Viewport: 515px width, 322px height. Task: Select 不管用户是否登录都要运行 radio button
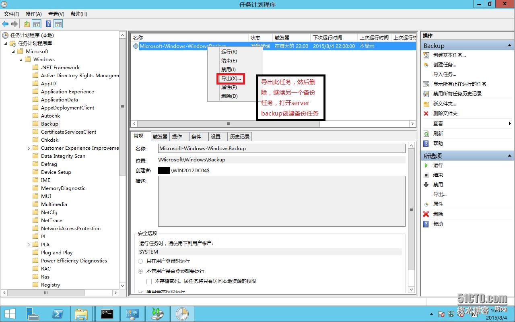pos(141,271)
